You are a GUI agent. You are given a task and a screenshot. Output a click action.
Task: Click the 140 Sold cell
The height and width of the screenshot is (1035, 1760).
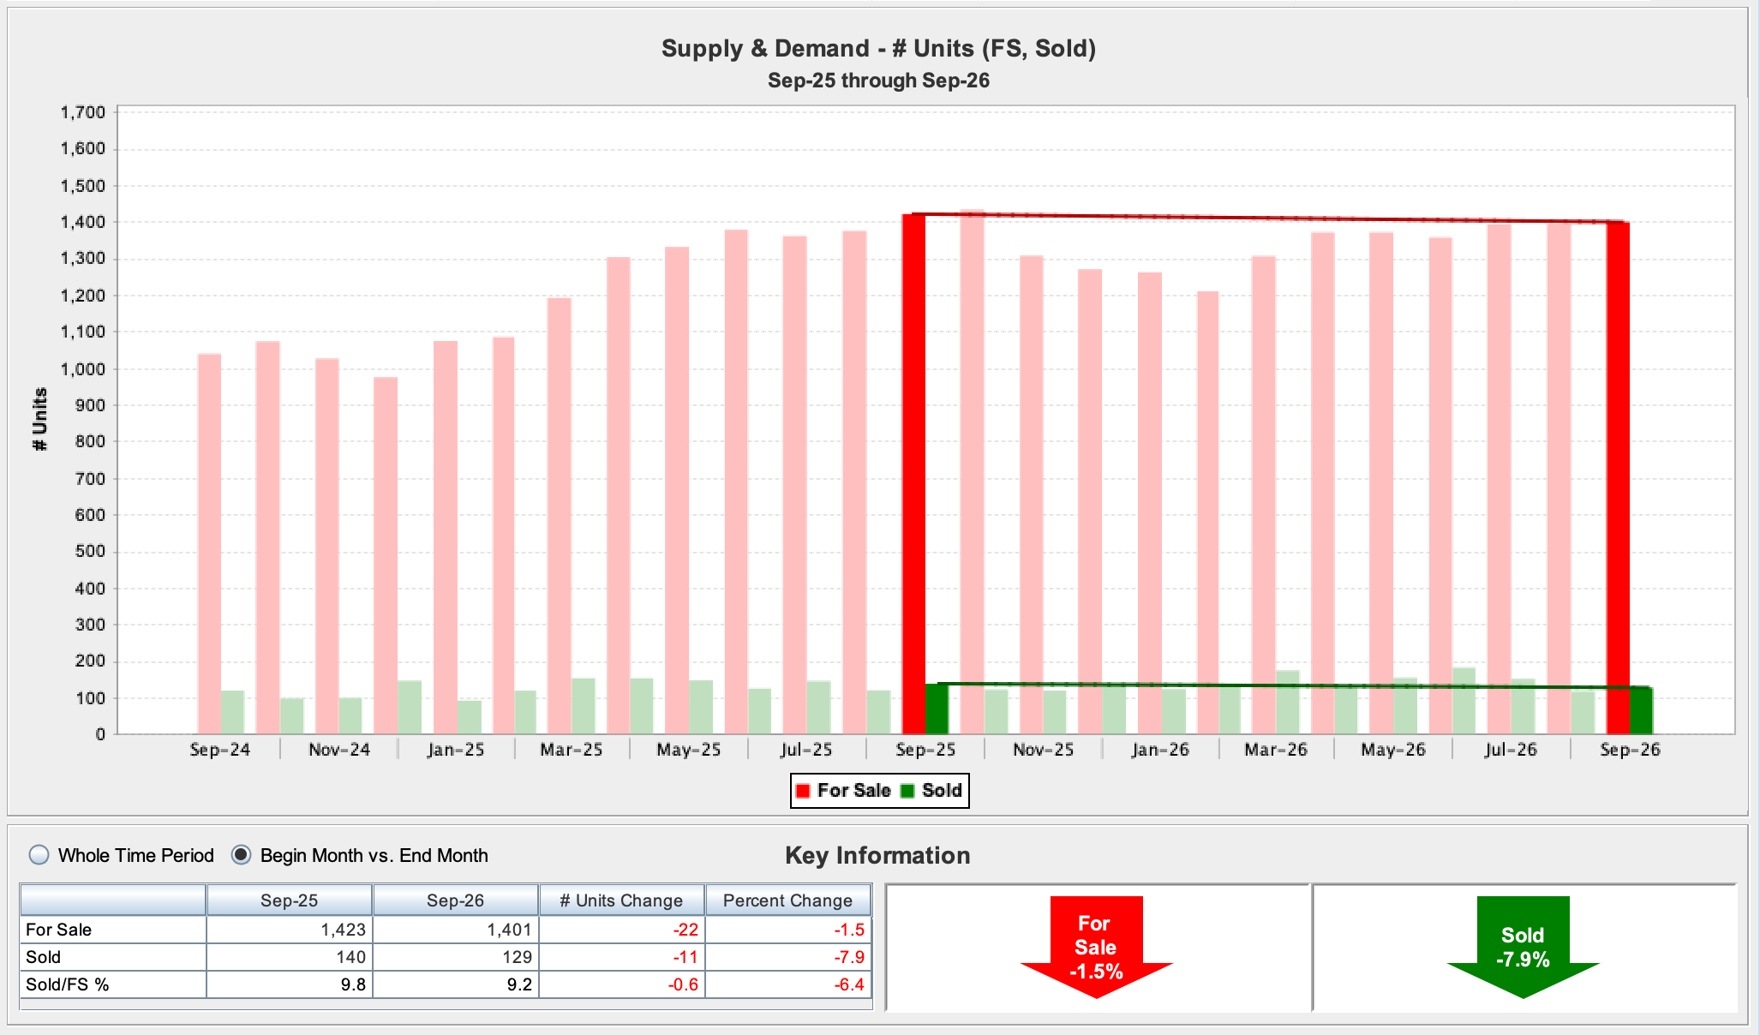pyautogui.click(x=290, y=957)
